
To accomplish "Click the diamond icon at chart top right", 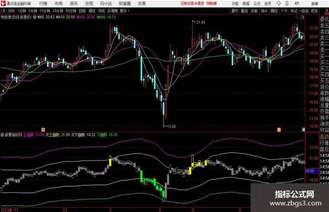I will (297, 17).
